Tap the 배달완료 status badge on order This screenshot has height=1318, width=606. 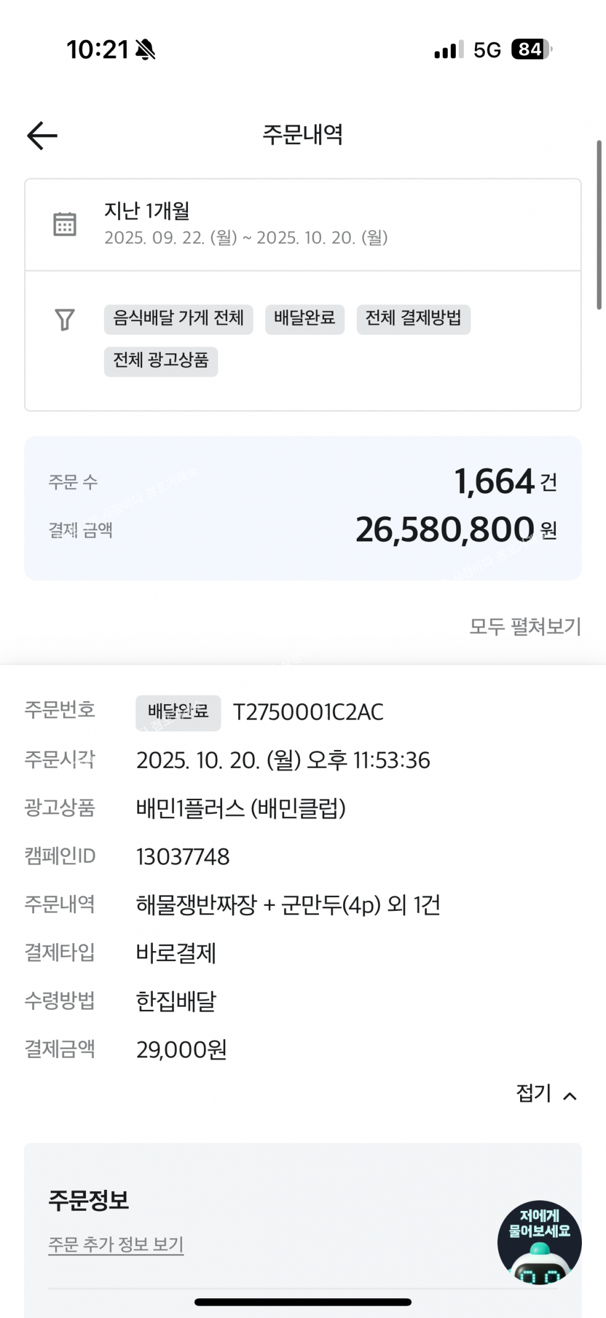click(x=178, y=712)
